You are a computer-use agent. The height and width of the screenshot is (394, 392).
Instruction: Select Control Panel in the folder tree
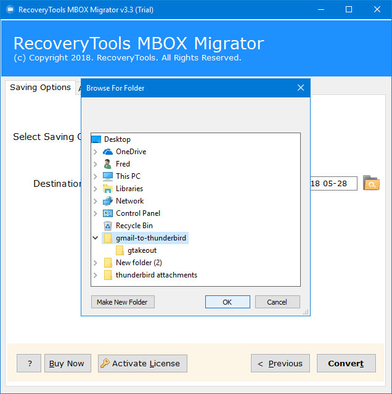[x=138, y=213]
